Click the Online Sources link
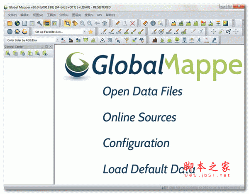This screenshot has height=194, width=249. point(139,117)
